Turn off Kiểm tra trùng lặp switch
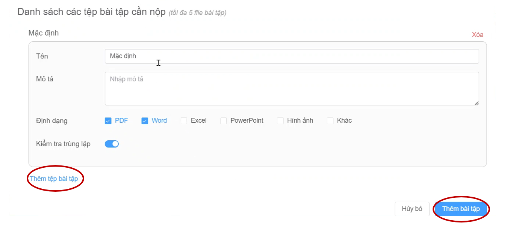 tap(112, 144)
